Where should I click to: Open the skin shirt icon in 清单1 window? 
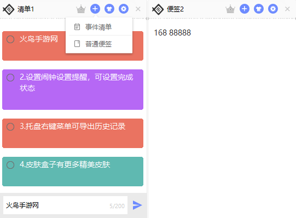[x=109, y=9]
